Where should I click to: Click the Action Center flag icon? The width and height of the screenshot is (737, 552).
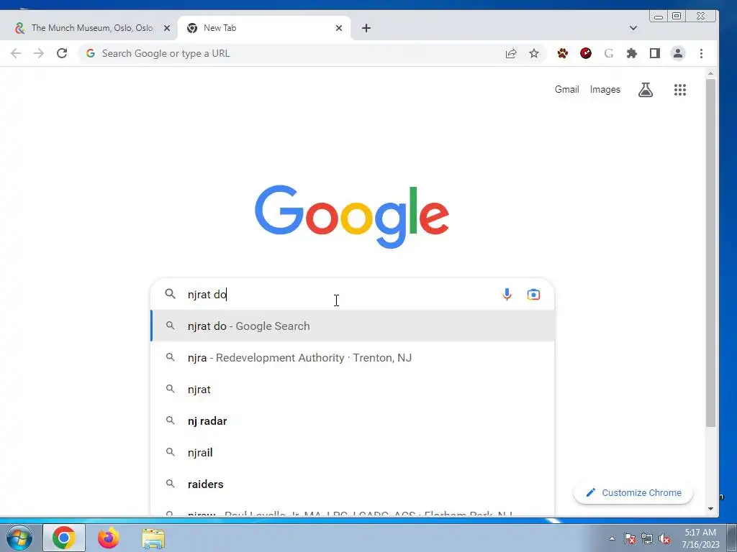point(630,538)
